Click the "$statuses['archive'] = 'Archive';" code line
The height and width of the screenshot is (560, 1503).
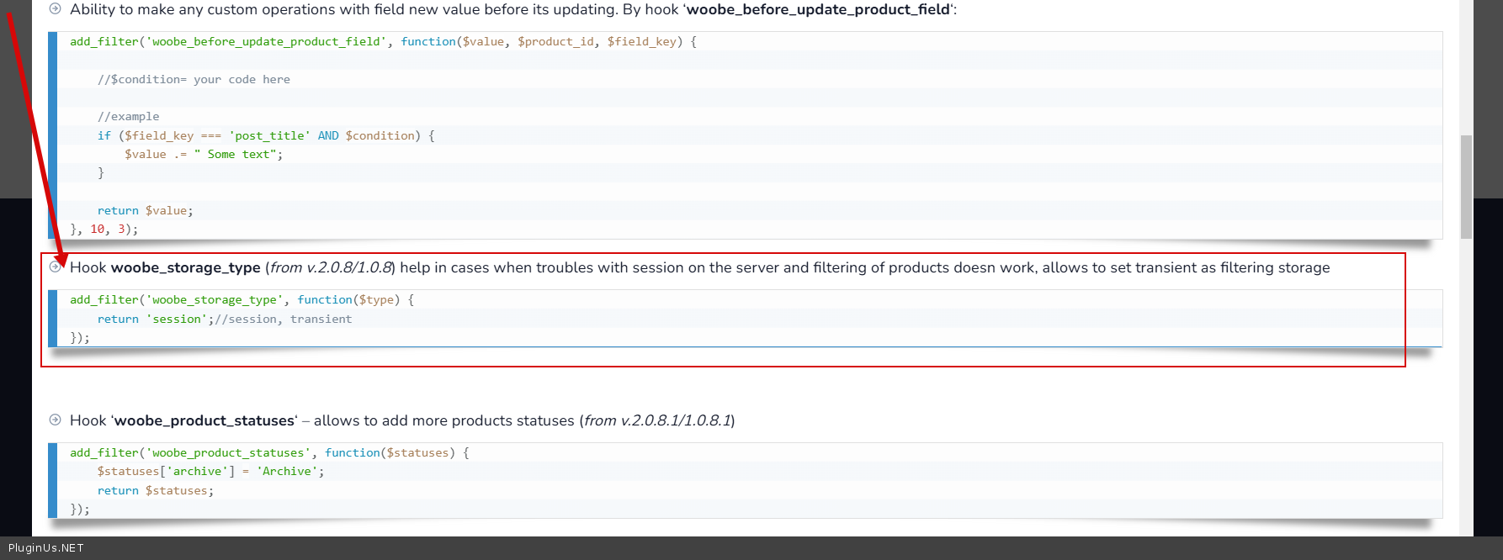click(x=210, y=472)
